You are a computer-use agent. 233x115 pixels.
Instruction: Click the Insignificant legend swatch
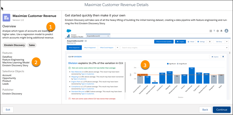click(178, 64)
